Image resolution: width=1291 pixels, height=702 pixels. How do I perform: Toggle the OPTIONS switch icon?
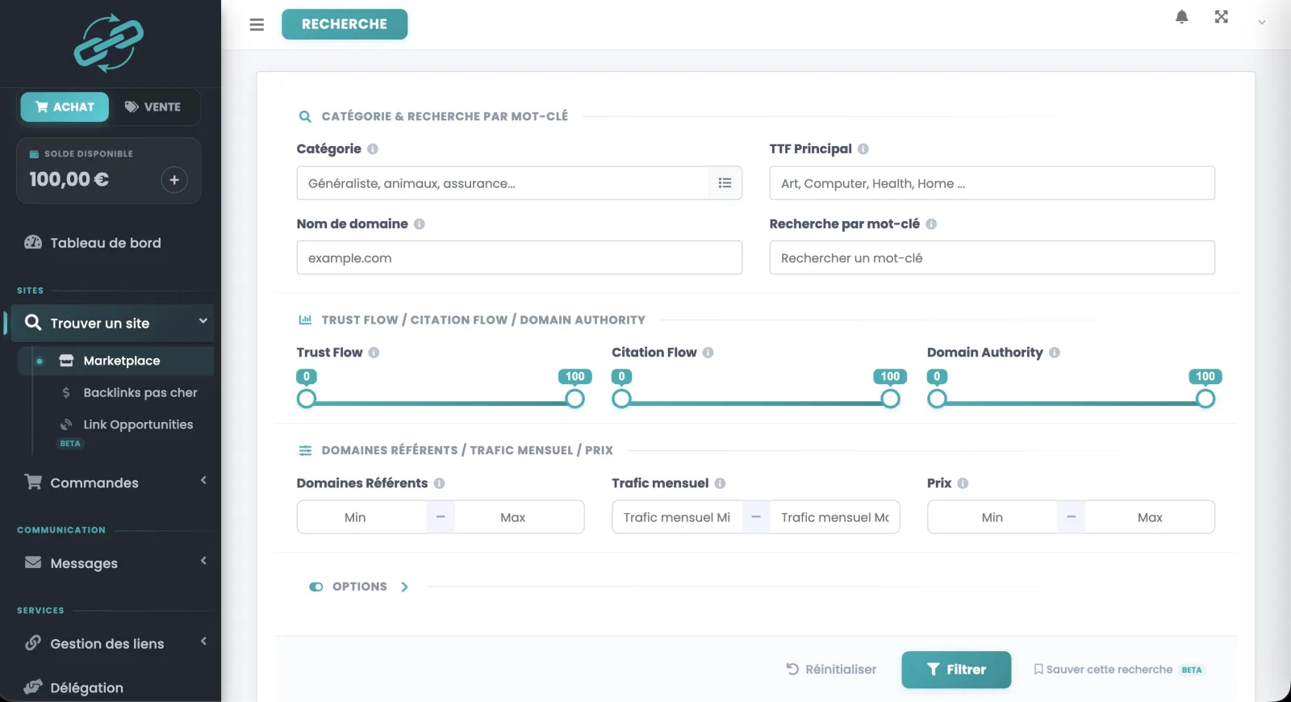pos(315,587)
